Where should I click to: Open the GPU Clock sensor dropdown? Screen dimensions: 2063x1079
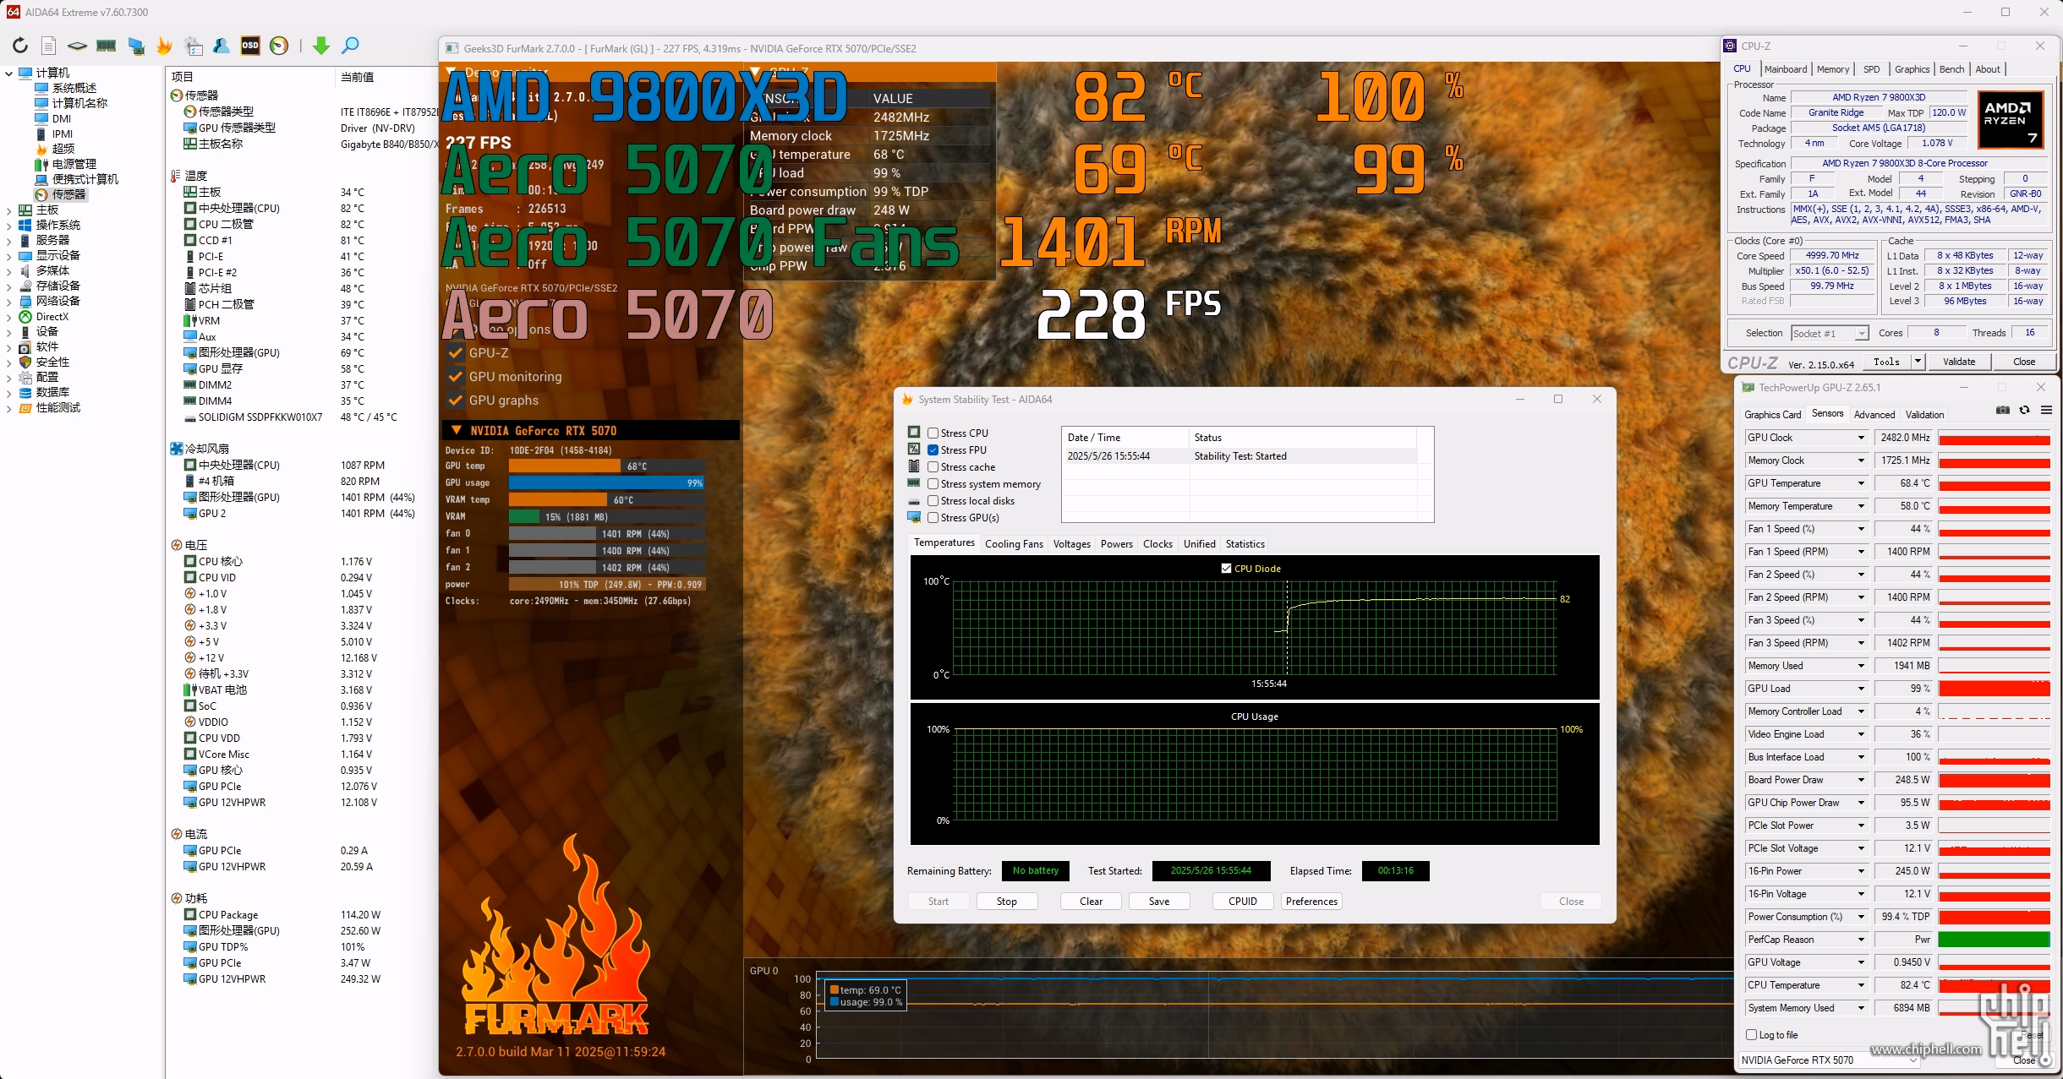pyautogui.click(x=1861, y=438)
